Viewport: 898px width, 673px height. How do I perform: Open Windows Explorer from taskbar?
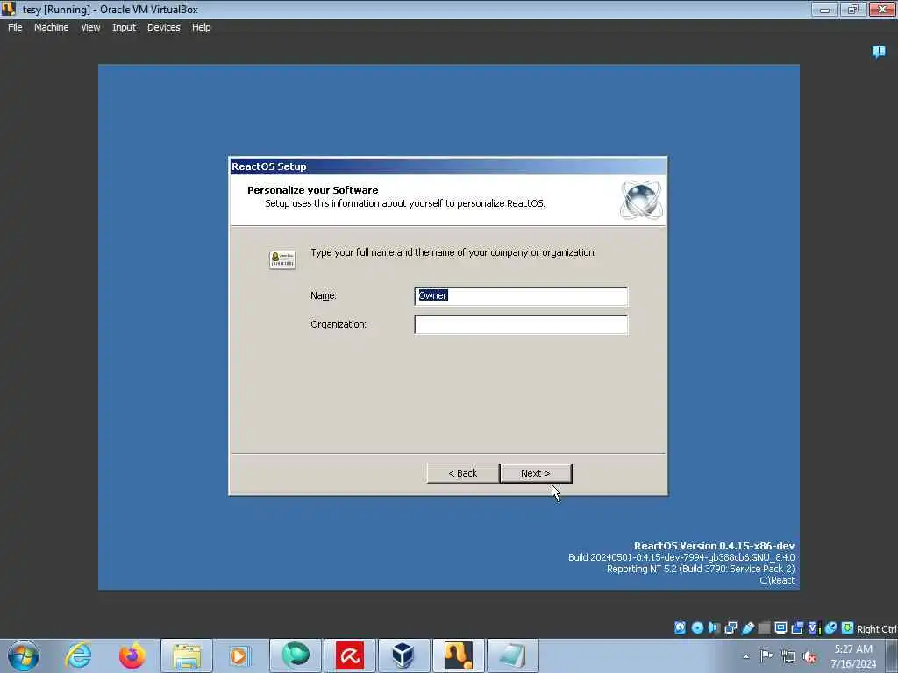187,655
